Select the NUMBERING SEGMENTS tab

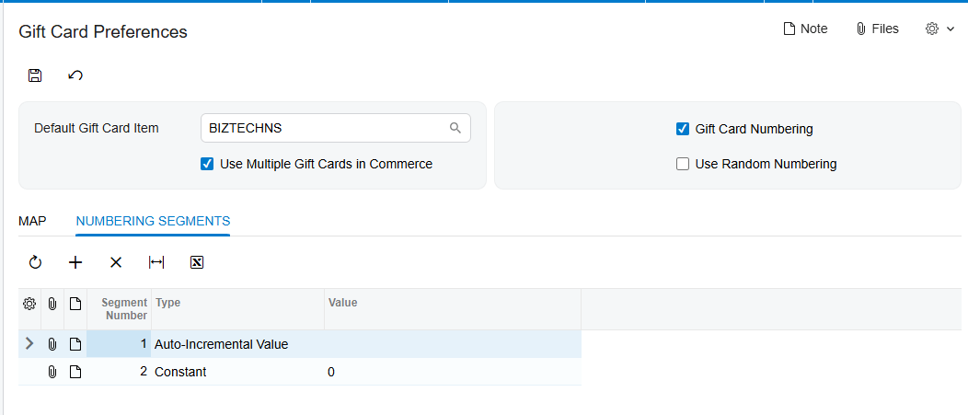(x=153, y=221)
